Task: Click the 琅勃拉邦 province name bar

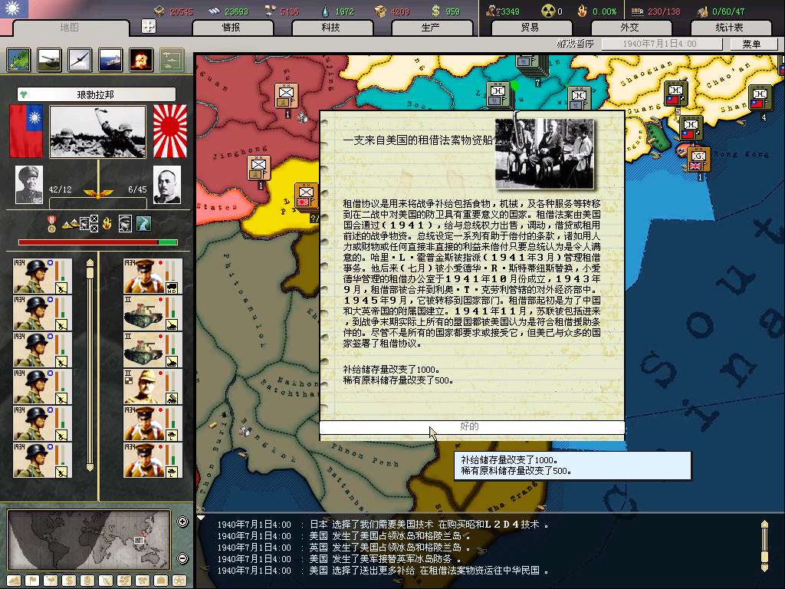Action: pyautogui.click(x=96, y=94)
